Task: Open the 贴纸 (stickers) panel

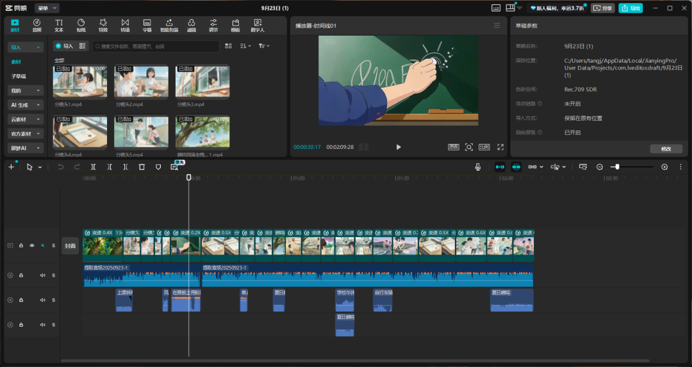Action: click(x=81, y=26)
